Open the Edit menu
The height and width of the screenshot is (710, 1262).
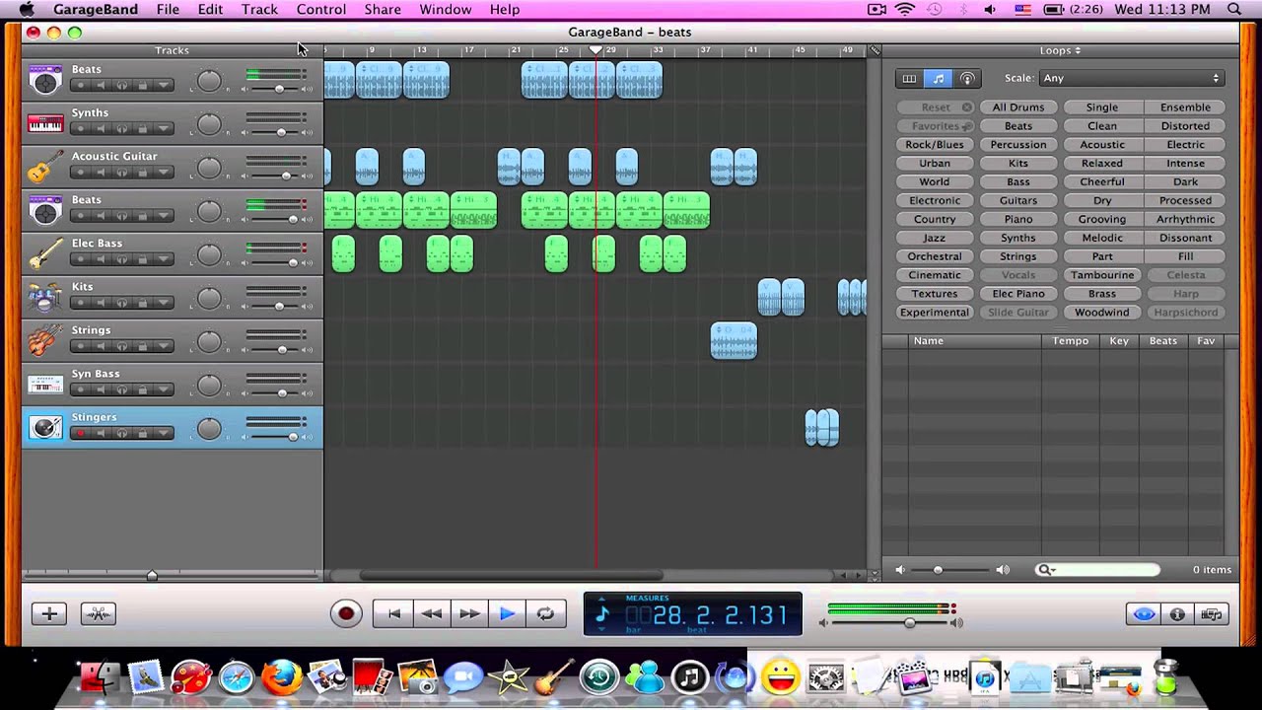point(210,10)
